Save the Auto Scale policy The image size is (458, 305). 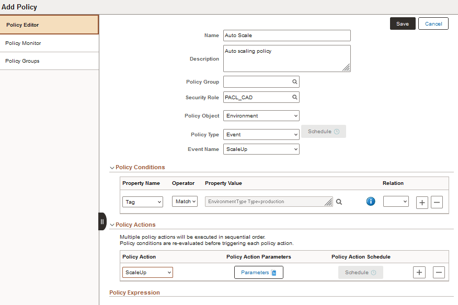402,24
